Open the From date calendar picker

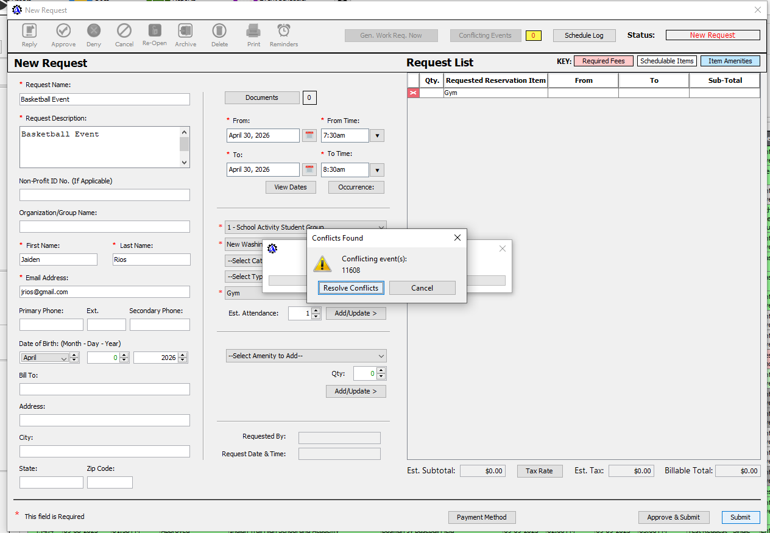point(309,135)
